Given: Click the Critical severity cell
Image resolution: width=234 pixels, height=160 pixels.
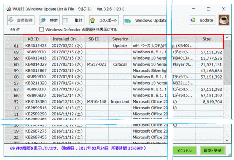Looking at the screenshot, I should (120, 64).
